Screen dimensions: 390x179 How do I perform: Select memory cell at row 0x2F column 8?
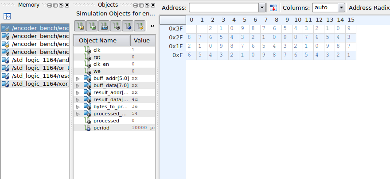(277, 38)
